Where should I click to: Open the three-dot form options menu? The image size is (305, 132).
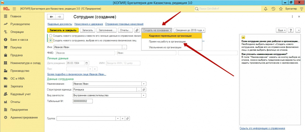pyautogui.click(x=292, y=17)
